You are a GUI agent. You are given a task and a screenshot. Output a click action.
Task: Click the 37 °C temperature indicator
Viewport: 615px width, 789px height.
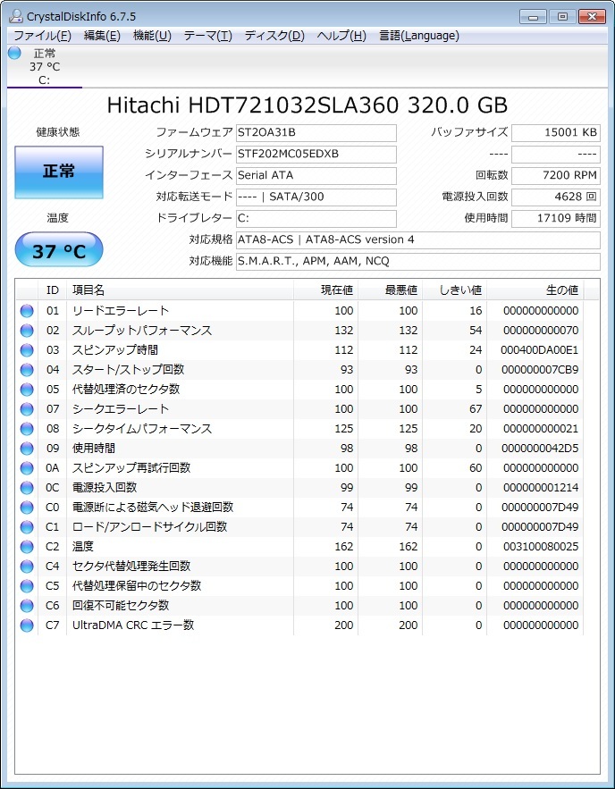58,251
